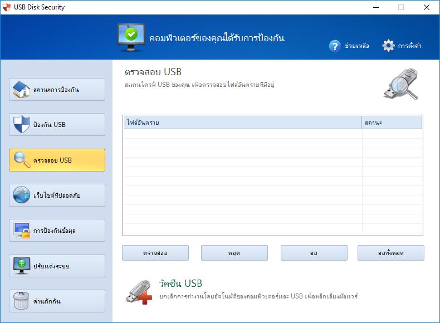Minimize the USB Disk Security window
440x323 pixels.
[376, 7]
